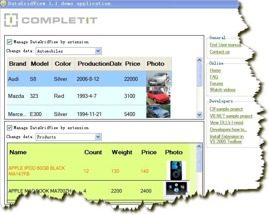Click the Price header in the automobiles grid
This screenshot has width=269, height=215.
[133, 63]
